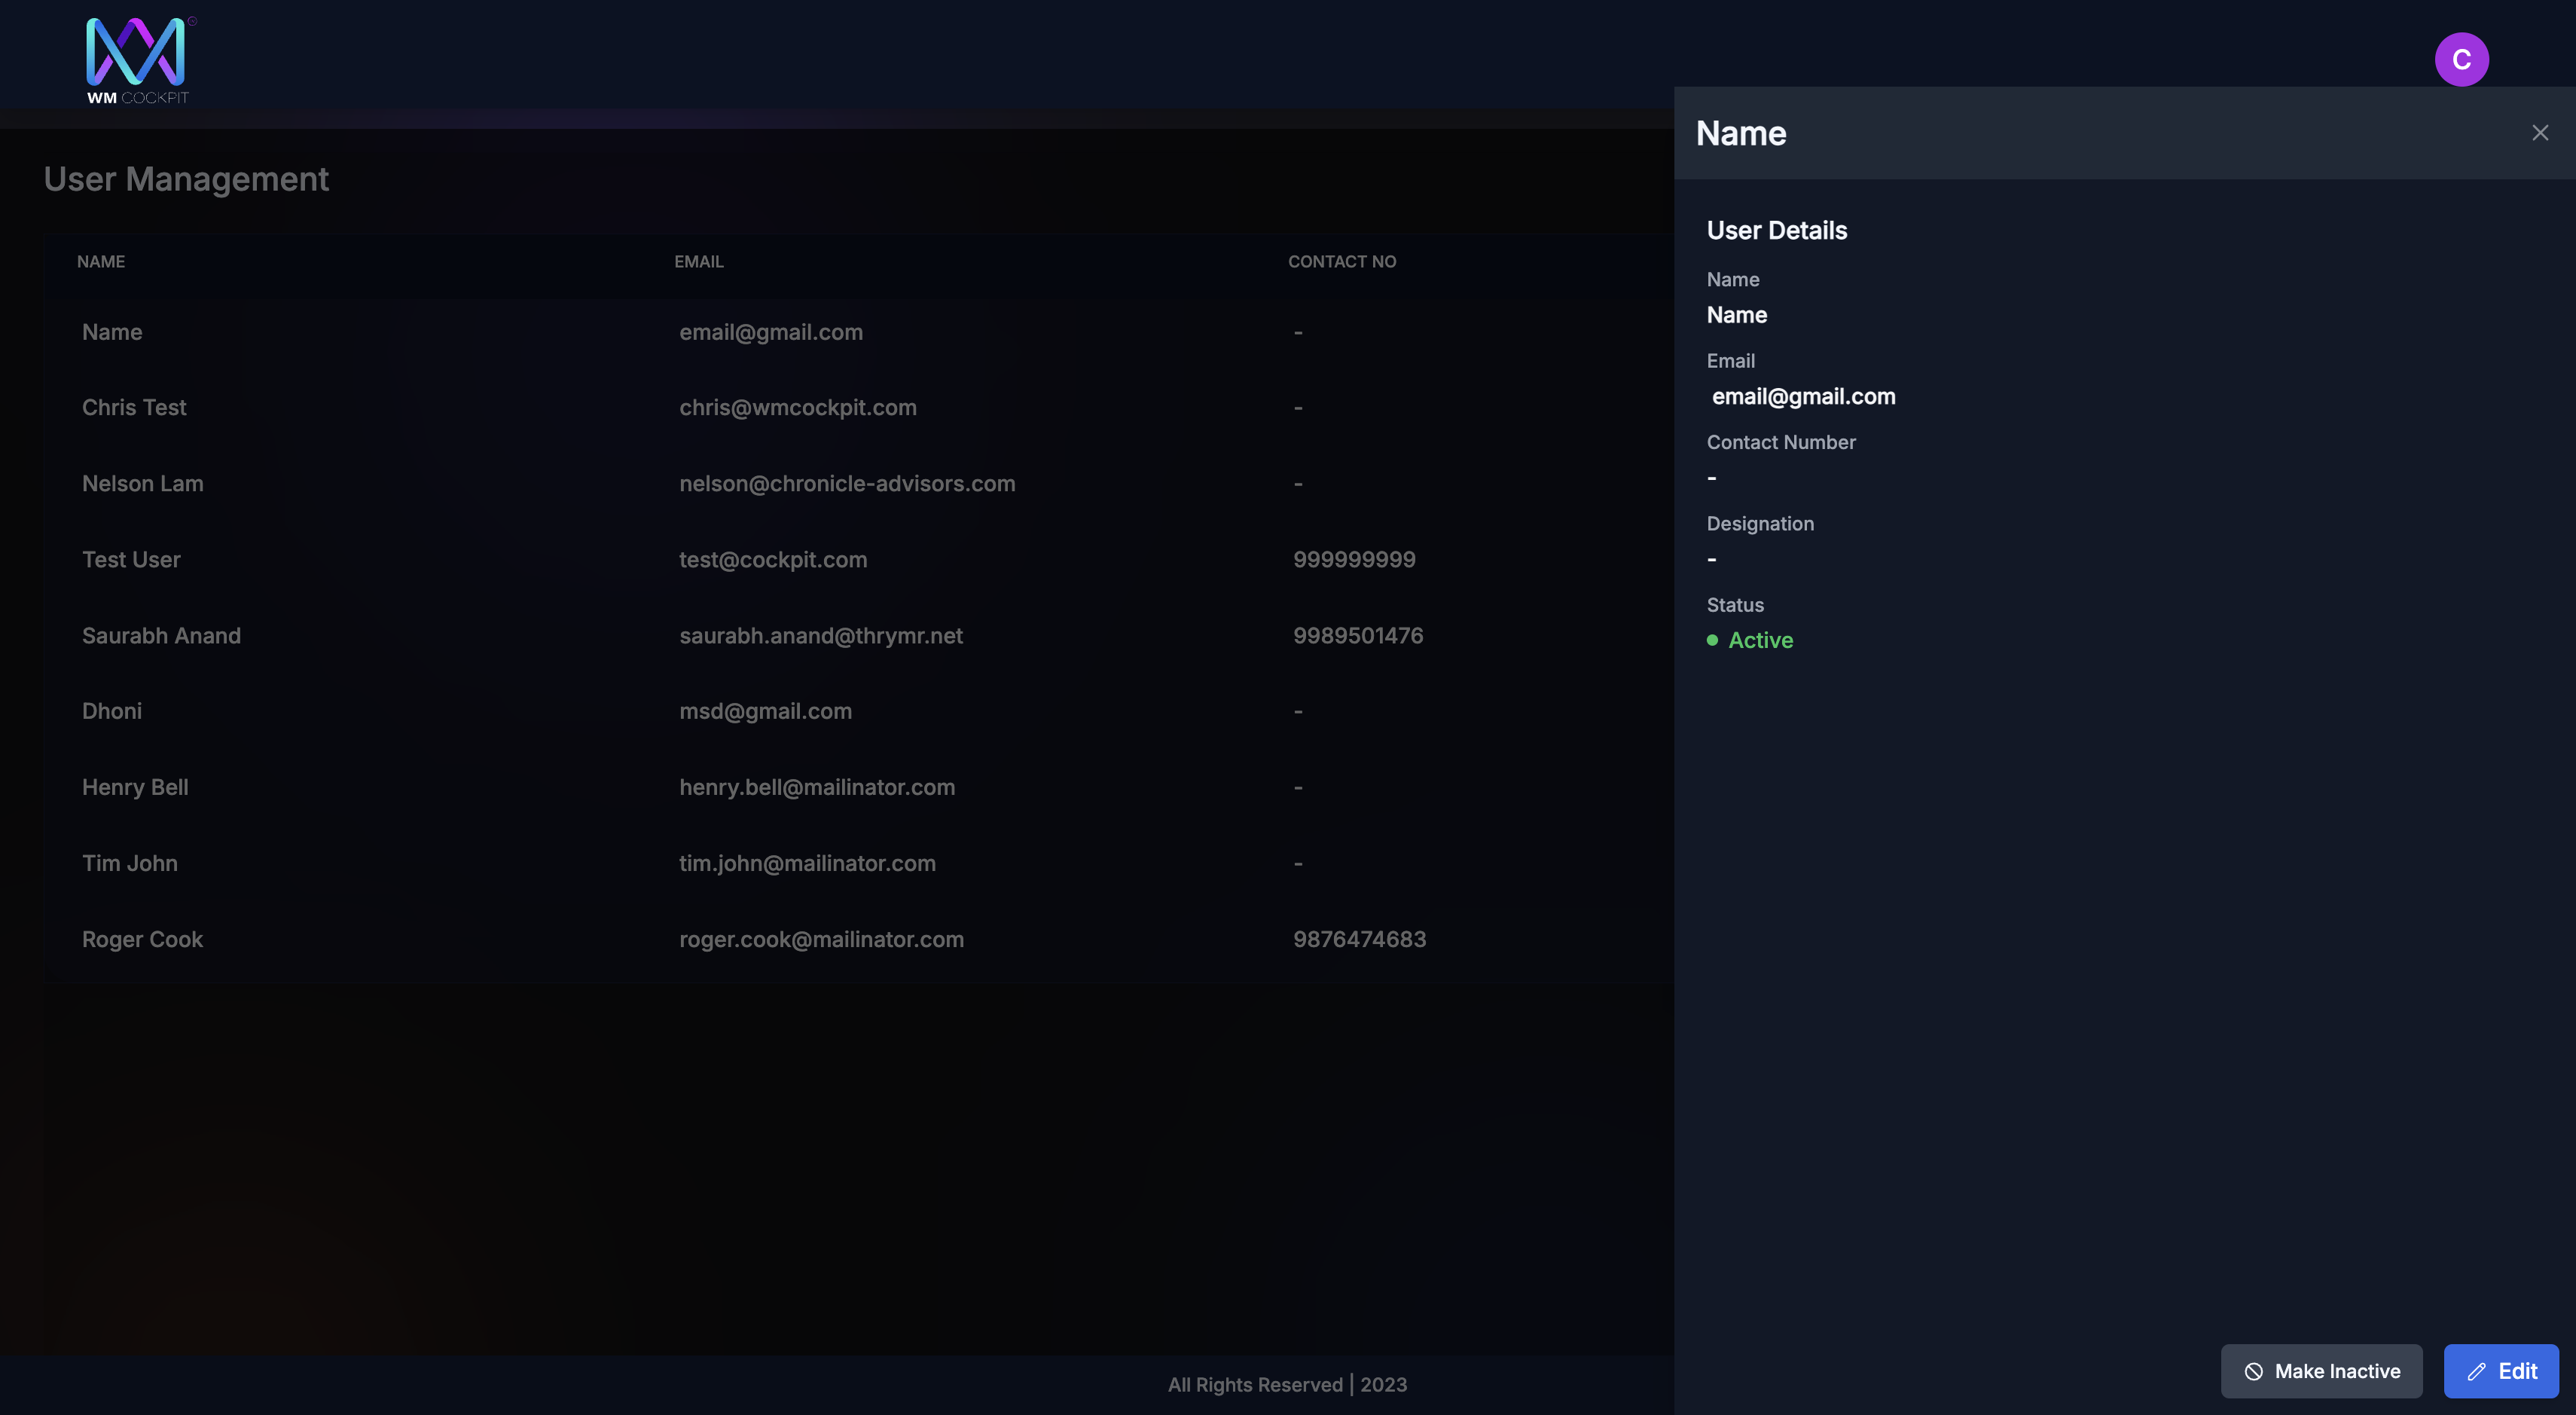Select the Chris Test user row
This screenshot has width=2576, height=1415.
(858, 408)
